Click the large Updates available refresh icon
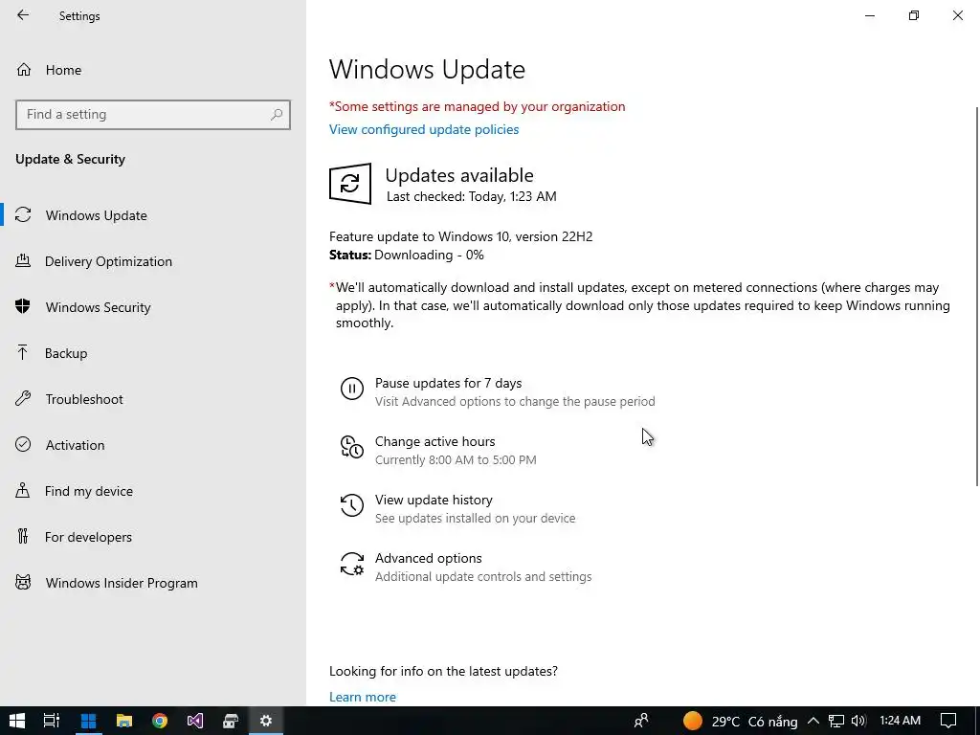 coord(350,184)
